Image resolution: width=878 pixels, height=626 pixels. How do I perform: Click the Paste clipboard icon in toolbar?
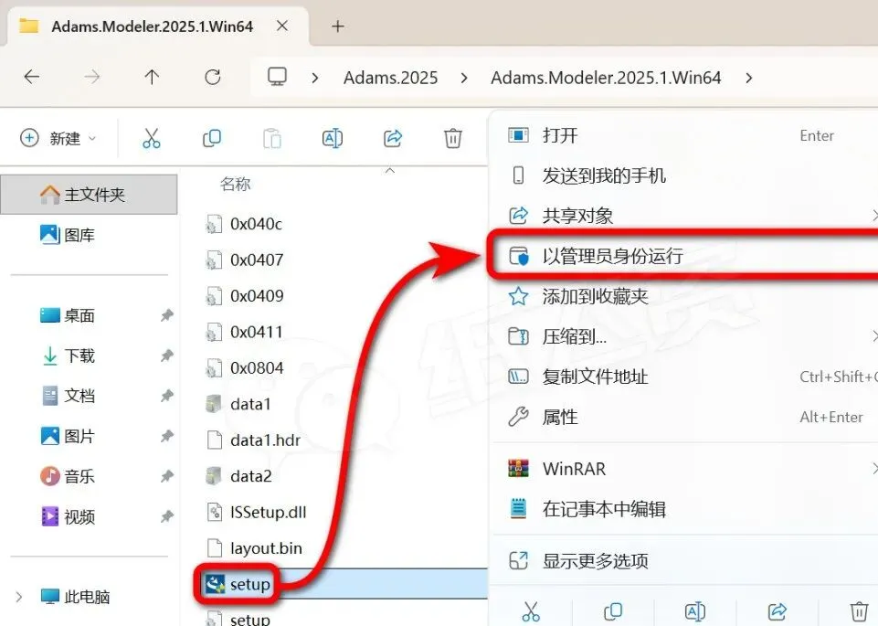(x=272, y=138)
